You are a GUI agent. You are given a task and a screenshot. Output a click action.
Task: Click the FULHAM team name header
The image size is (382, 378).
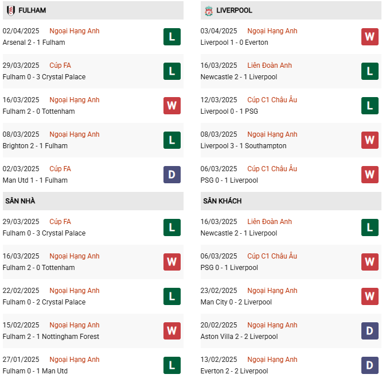tap(32, 10)
